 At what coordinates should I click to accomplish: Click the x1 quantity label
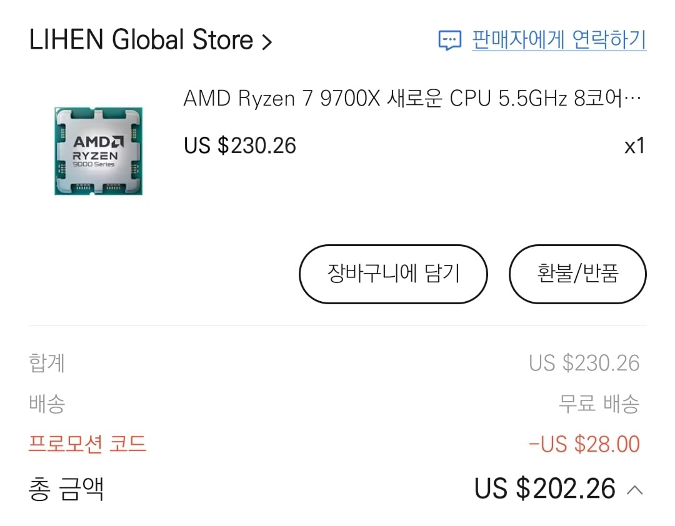click(x=634, y=146)
